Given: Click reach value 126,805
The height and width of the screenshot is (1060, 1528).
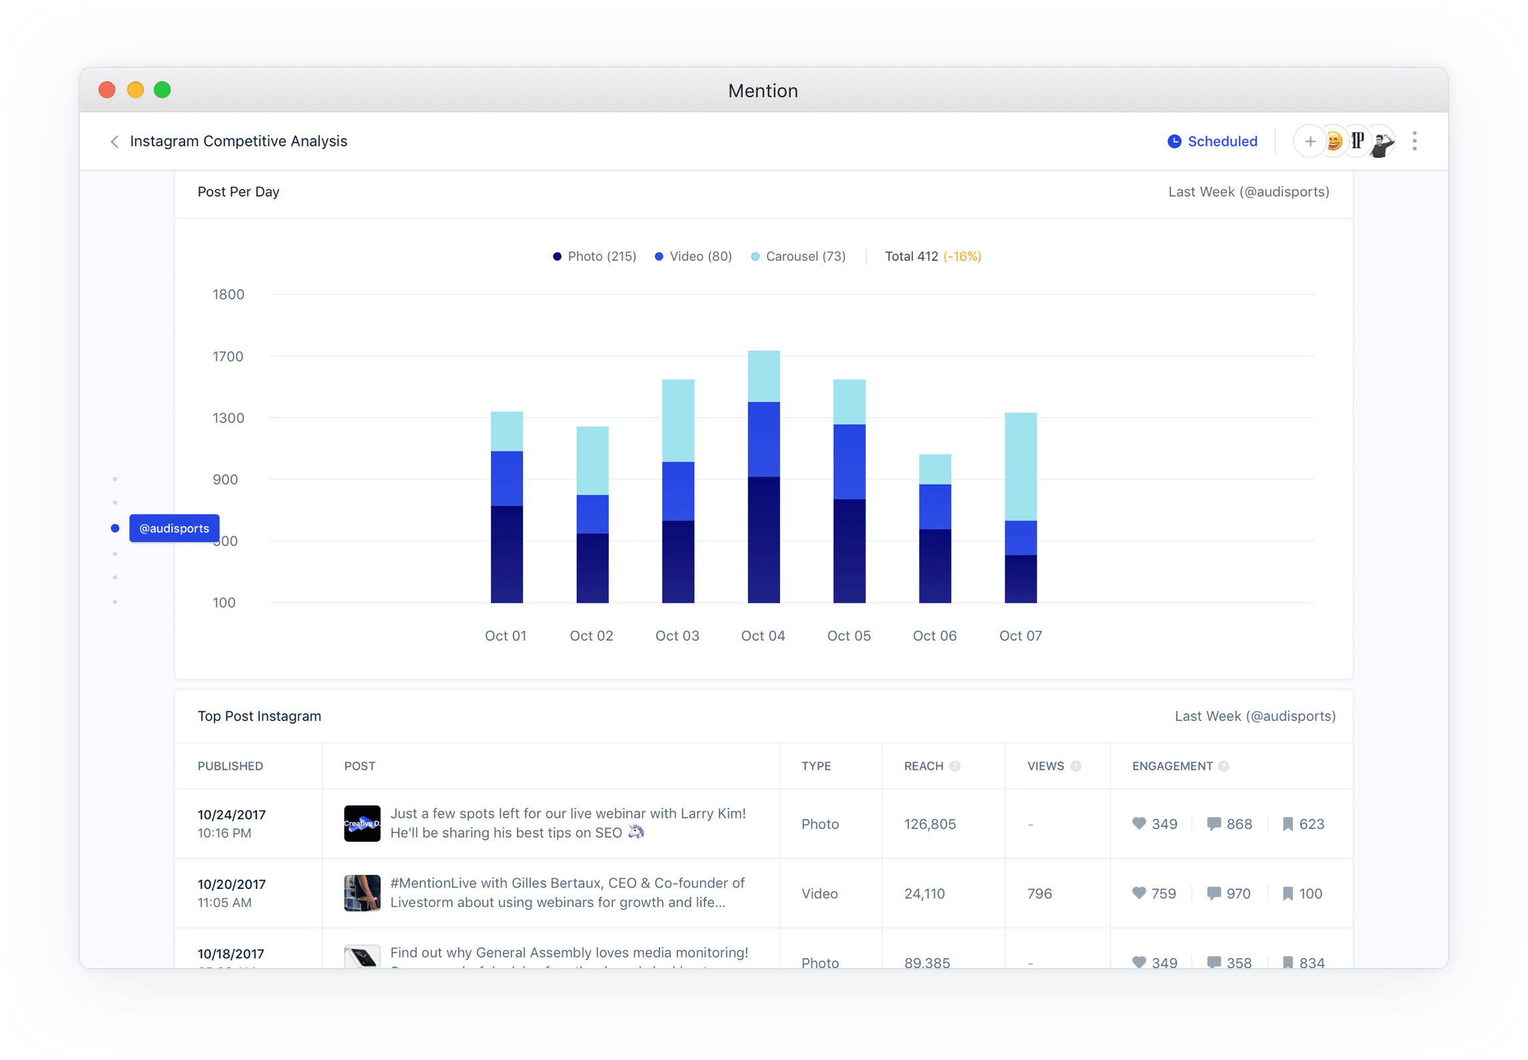Looking at the screenshot, I should (929, 824).
